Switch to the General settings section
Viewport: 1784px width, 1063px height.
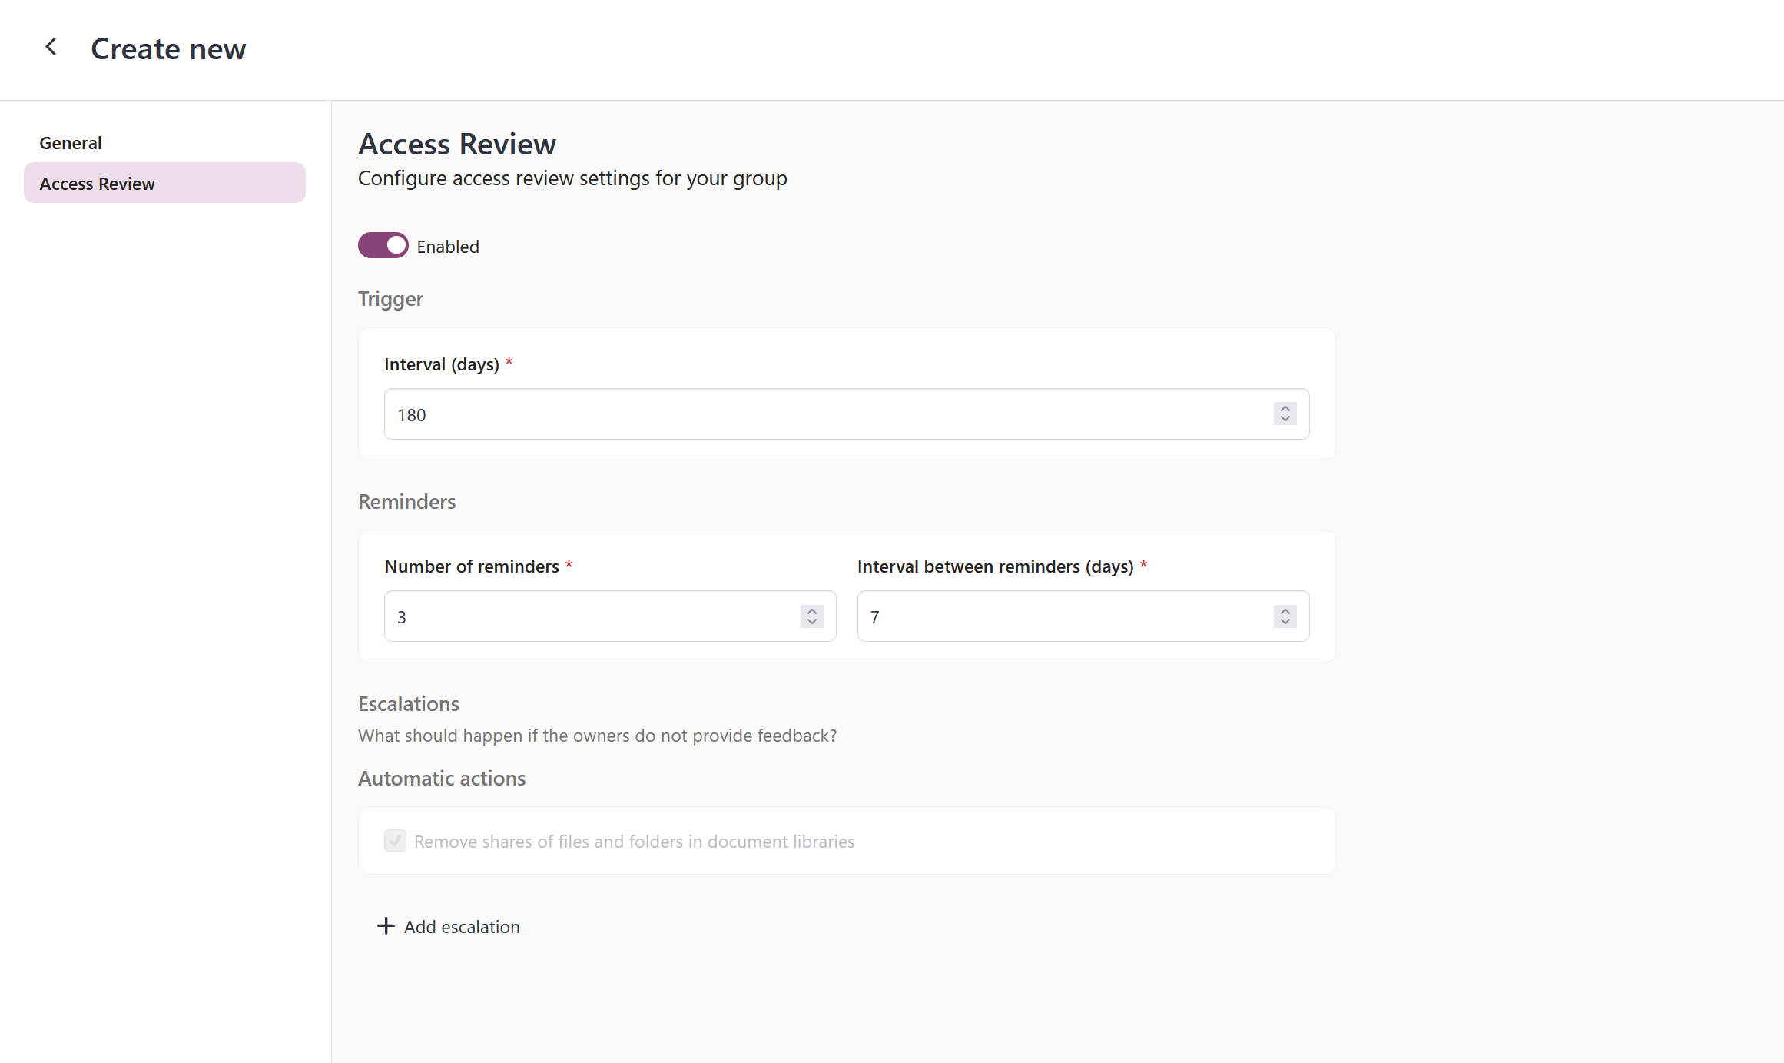click(x=71, y=142)
